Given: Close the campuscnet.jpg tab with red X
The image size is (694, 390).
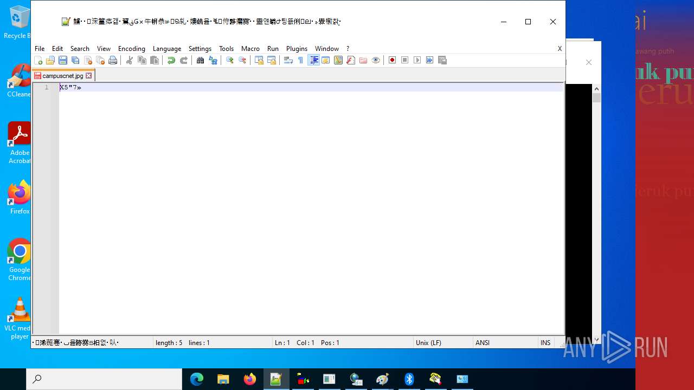Looking at the screenshot, I should click(x=89, y=76).
